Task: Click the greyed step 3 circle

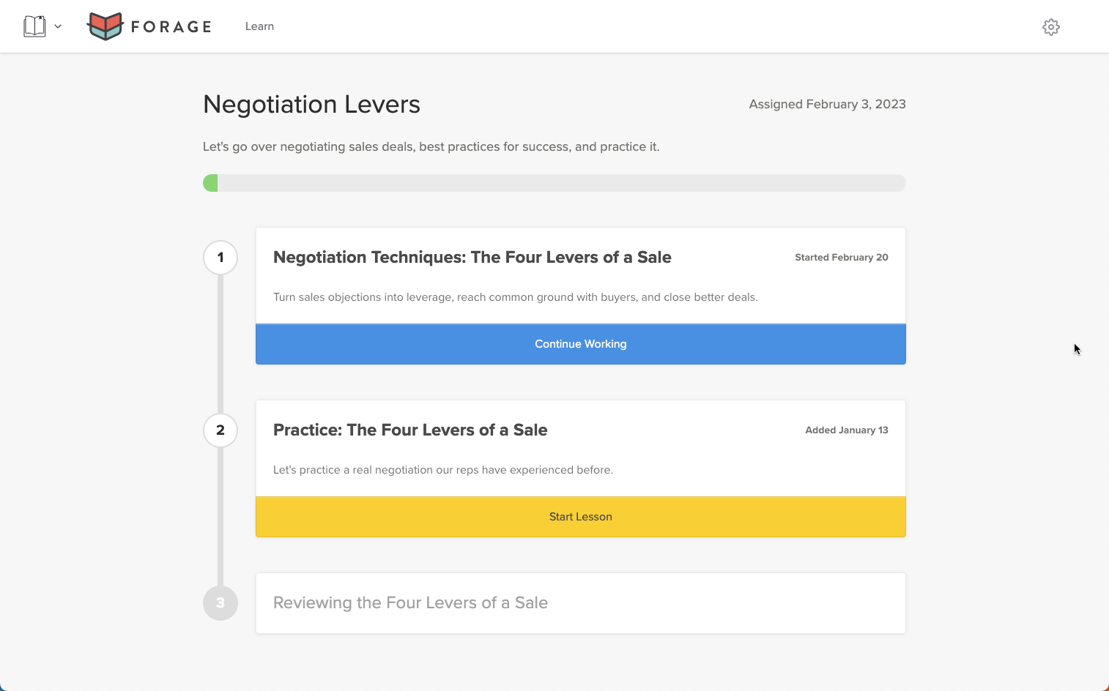Action: point(220,603)
